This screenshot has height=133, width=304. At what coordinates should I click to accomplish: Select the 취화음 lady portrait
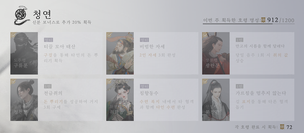120,100
